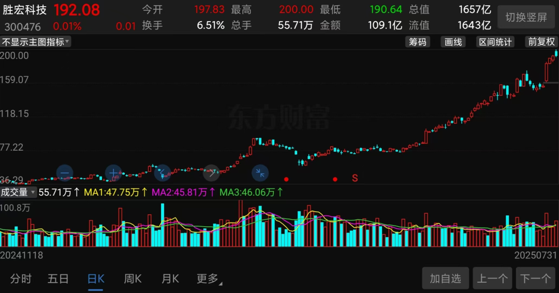Switch to the 分时 tab
Screen dimensions: 559x293
coord(21,279)
